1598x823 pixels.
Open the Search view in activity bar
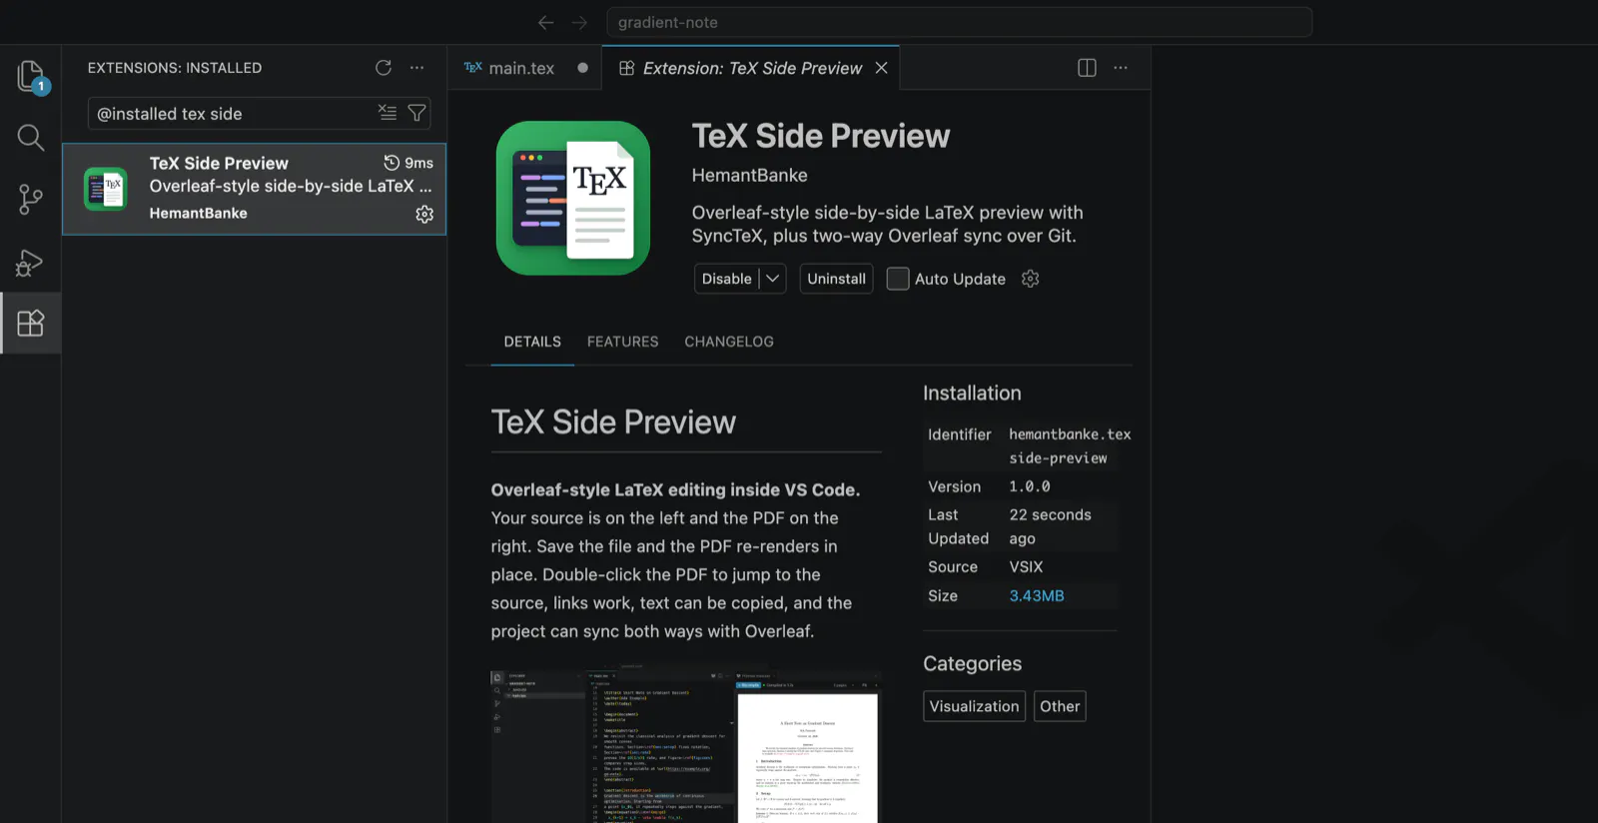(31, 138)
